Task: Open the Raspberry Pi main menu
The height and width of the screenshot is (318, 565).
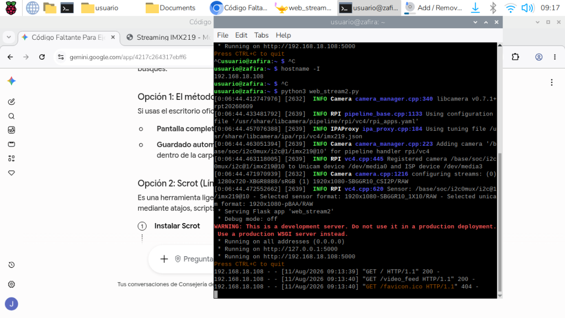Action: 11,8
